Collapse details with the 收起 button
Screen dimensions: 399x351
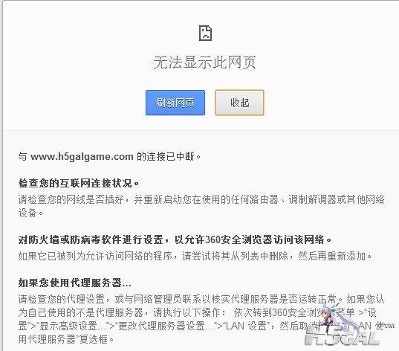pyautogui.click(x=239, y=103)
